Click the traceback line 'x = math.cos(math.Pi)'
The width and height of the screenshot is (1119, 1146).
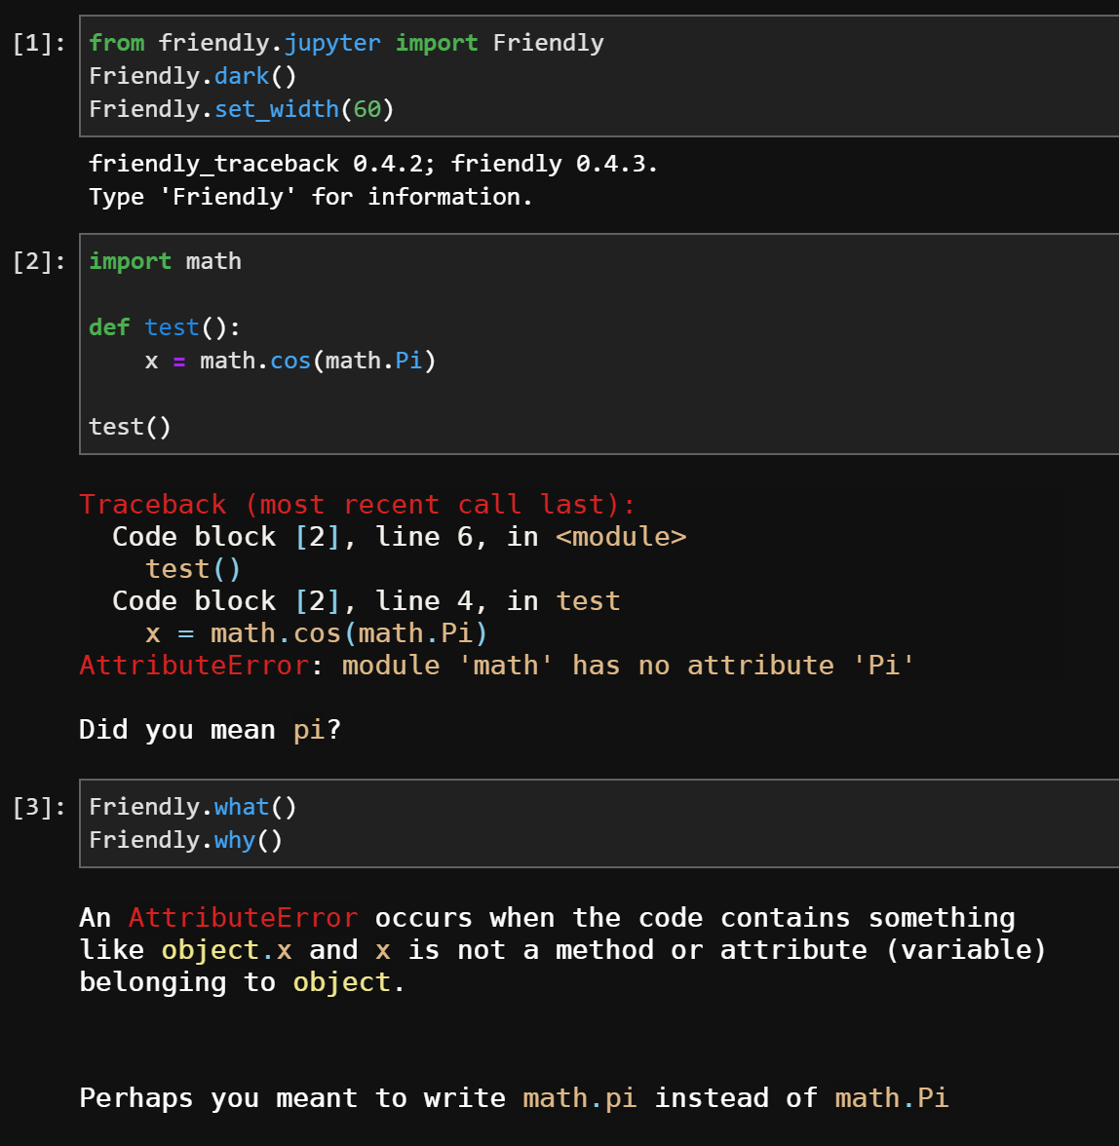pos(317,633)
